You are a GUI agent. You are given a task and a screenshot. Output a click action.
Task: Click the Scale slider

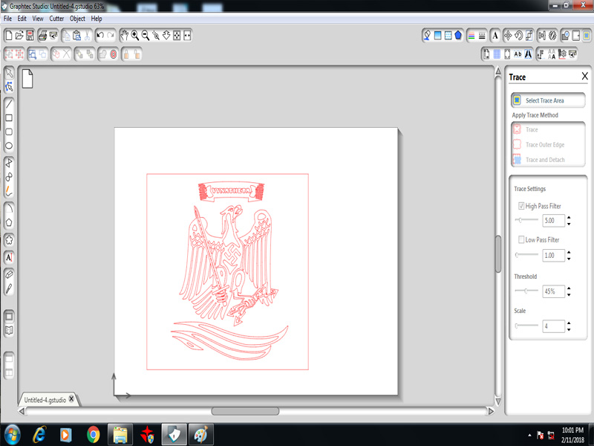[x=526, y=326]
